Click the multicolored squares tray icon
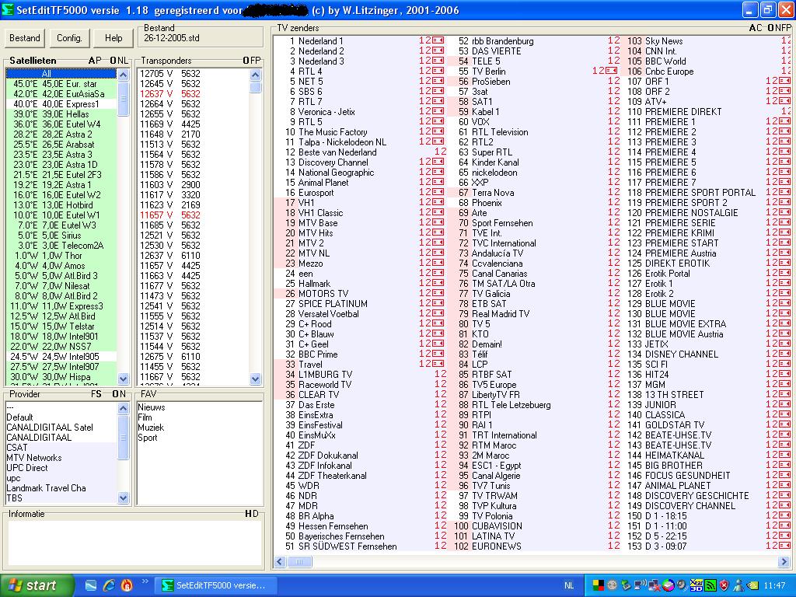 (599, 585)
